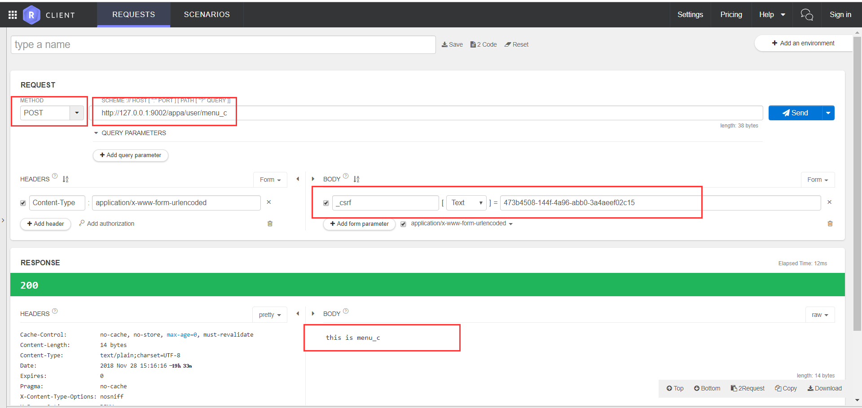Collapse the Query Parameters section
Screen dimensions: 862x408
[96, 133]
